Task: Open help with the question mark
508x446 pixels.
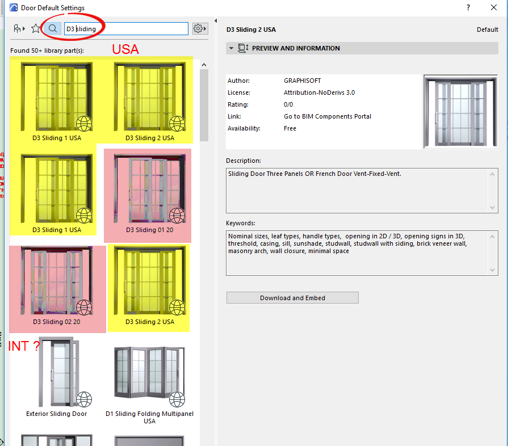Action: (468, 7)
